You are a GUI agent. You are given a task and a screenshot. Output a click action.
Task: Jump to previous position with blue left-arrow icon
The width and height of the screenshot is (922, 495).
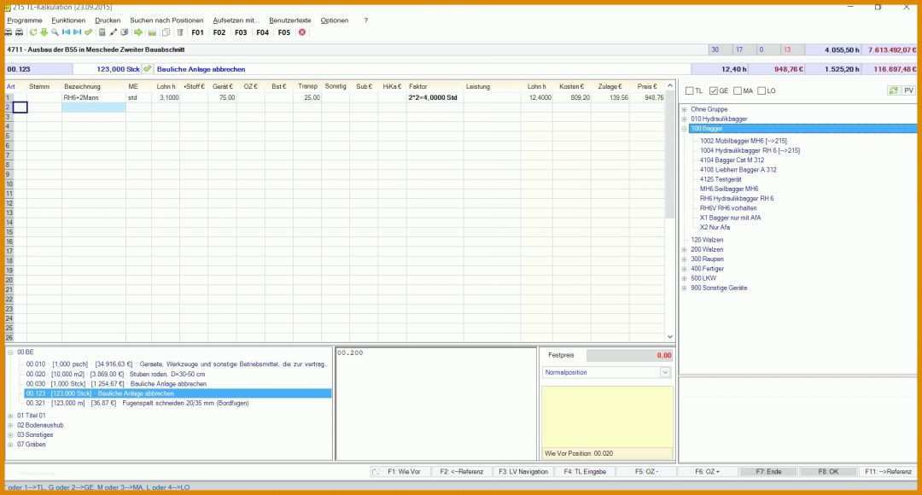66,32
